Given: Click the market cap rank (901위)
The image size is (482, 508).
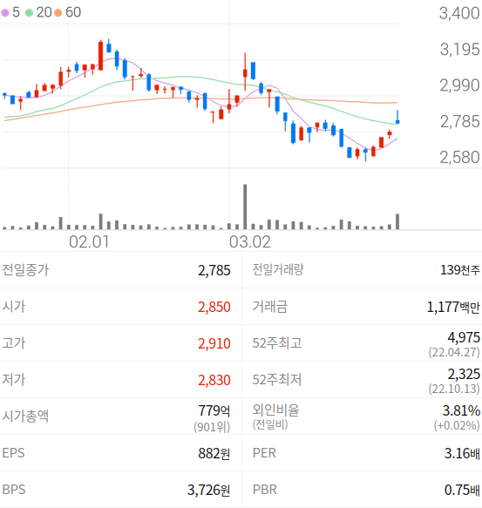Looking at the screenshot, I should point(212,427).
